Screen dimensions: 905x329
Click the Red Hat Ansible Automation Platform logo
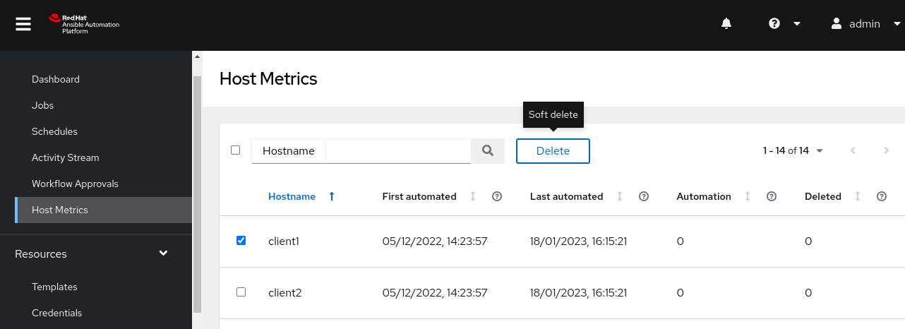[84, 23]
